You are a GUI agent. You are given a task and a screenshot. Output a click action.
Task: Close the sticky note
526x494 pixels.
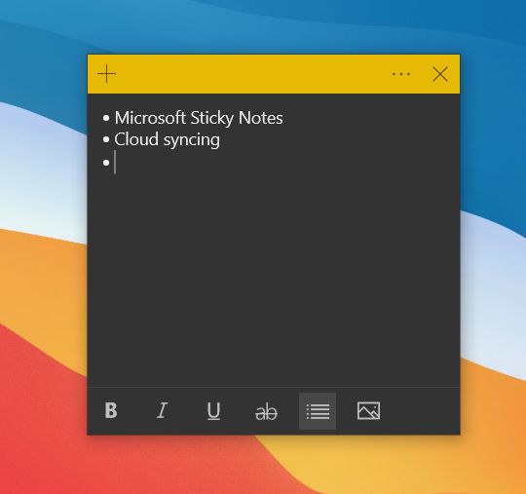coord(440,74)
